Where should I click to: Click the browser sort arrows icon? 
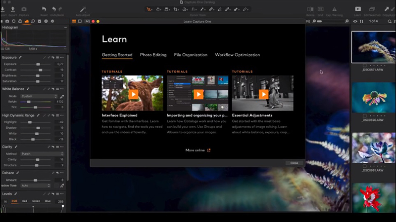tap(362, 21)
